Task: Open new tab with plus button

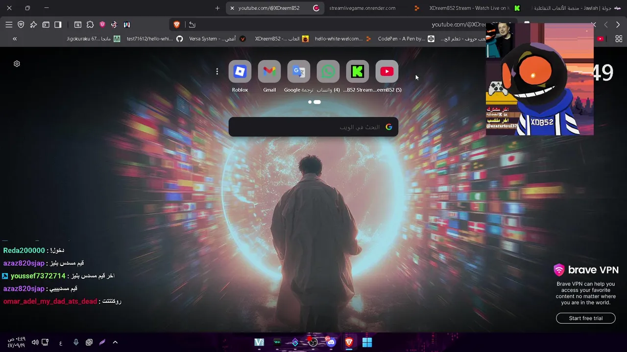Action: [217, 8]
